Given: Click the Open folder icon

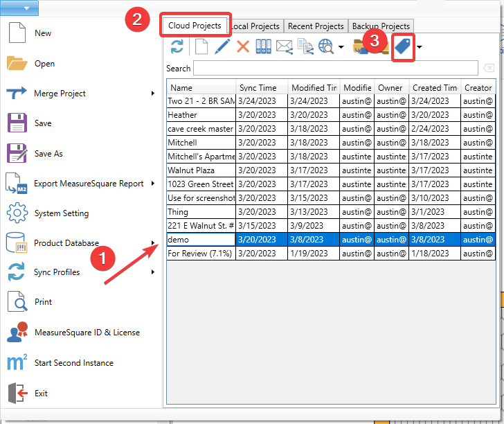Looking at the screenshot, I should pyautogui.click(x=17, y=63).
